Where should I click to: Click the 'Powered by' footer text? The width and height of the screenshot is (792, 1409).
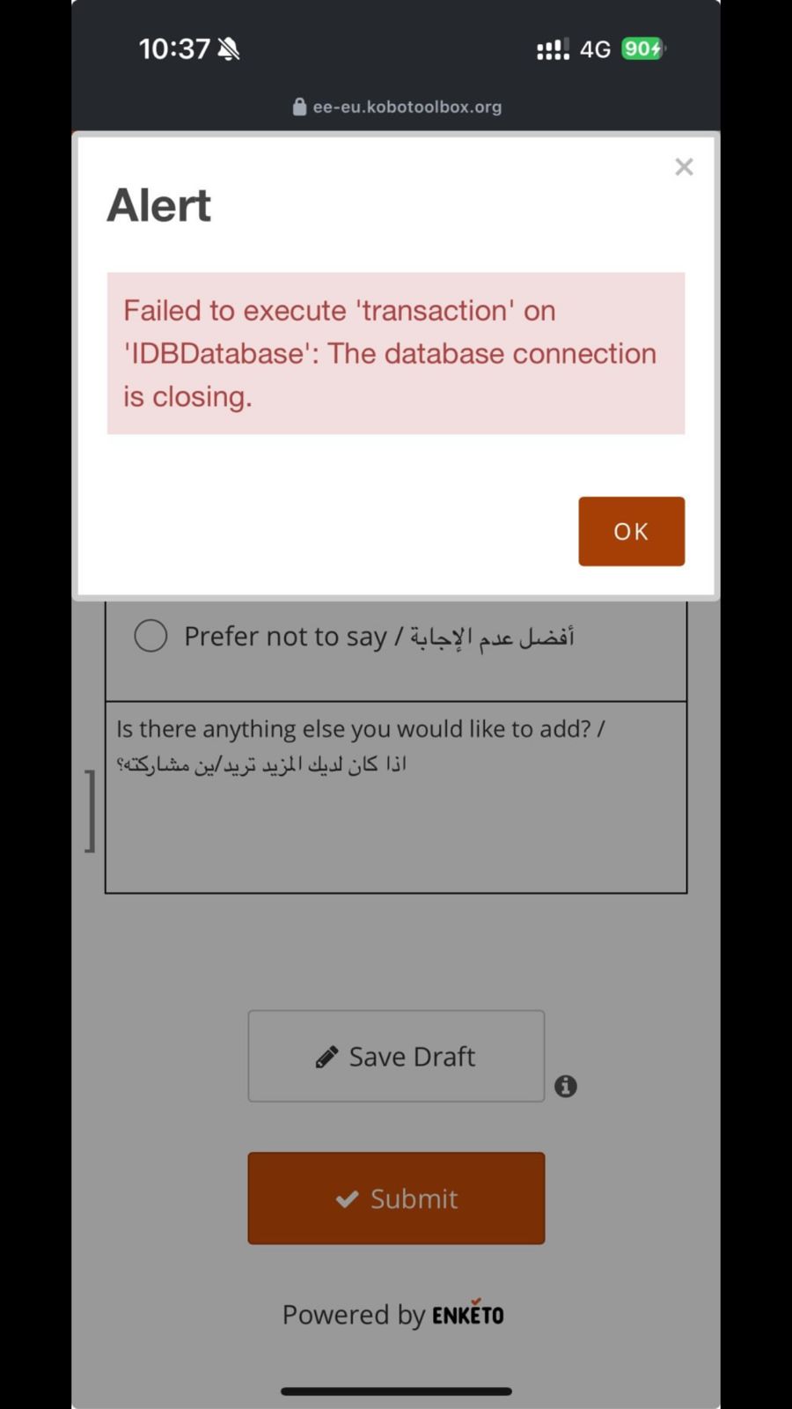[x=354, y=1315]
